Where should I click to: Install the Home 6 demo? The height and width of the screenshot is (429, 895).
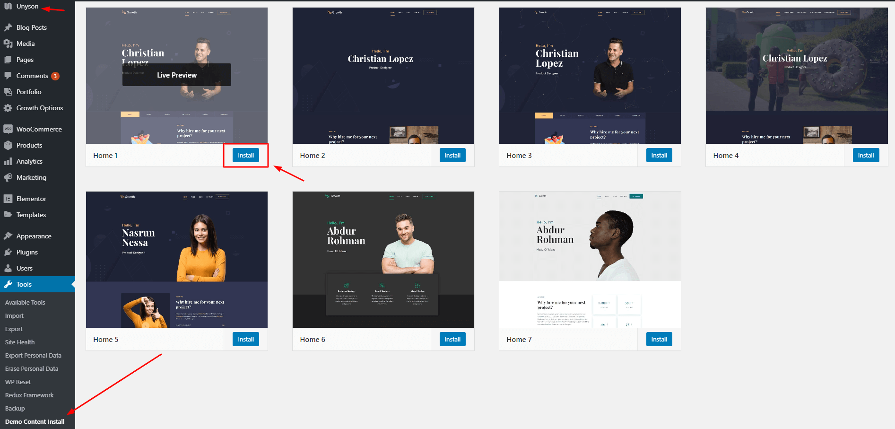click(x=452, y=339)
